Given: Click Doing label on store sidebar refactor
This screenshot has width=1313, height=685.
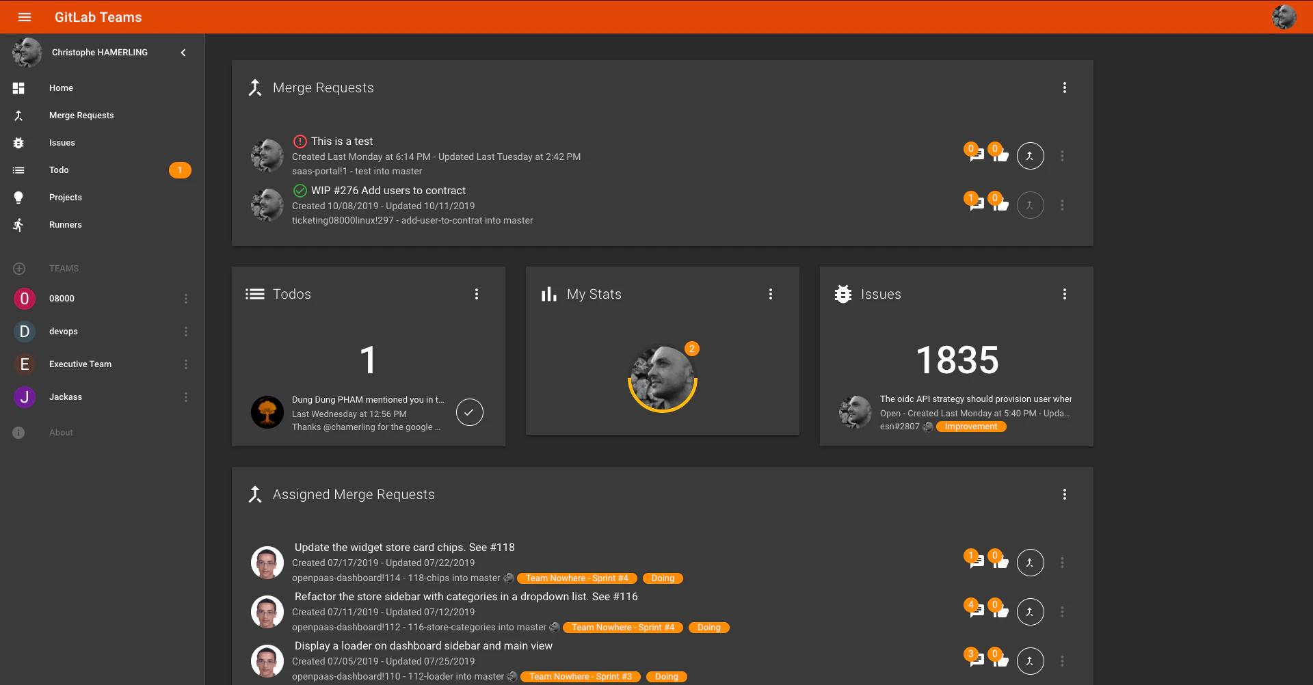Looking at the screenshot, I should click(709, 628).
